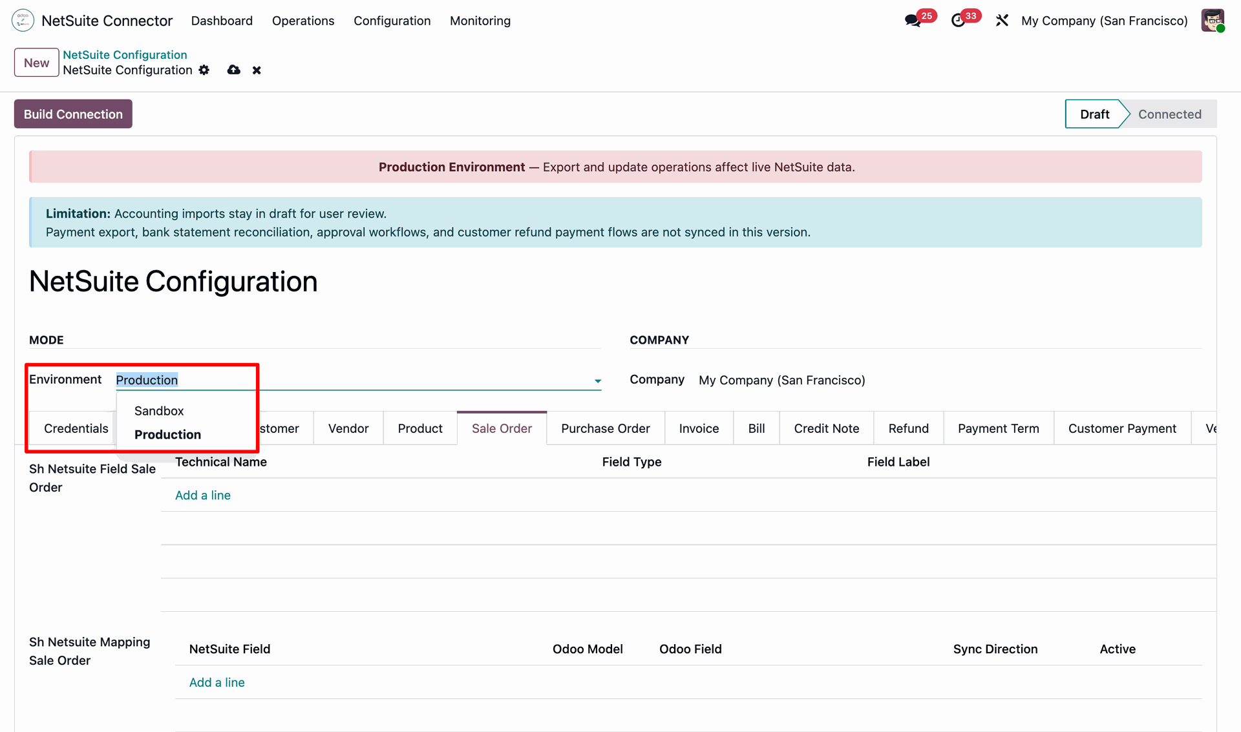The image size is (1241, 732).
Task: Switch to the Vendor tab
Action: click(x=348, y=428)
